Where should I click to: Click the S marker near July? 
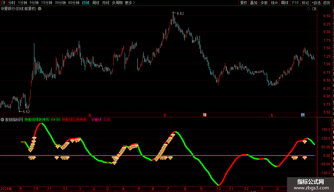165,115
